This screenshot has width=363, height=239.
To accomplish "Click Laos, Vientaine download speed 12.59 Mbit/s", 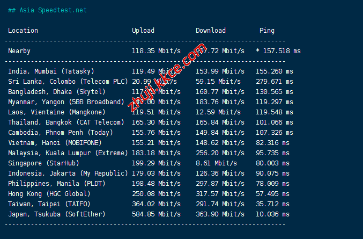I will tap(218, 112).
